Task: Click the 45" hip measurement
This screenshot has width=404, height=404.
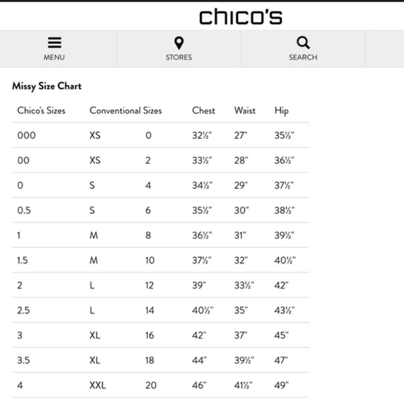Action: point(282,335)
